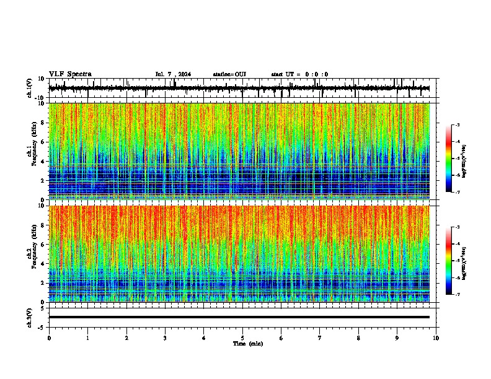
Task: Click the "ch.3(V)" axis label
Action: click(x=30, y=318)
